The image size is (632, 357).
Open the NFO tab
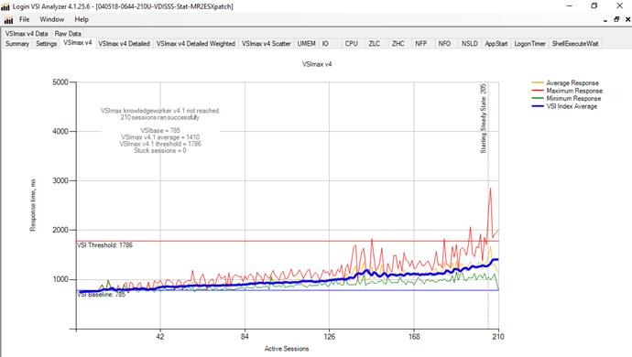[x=444, y=44]
